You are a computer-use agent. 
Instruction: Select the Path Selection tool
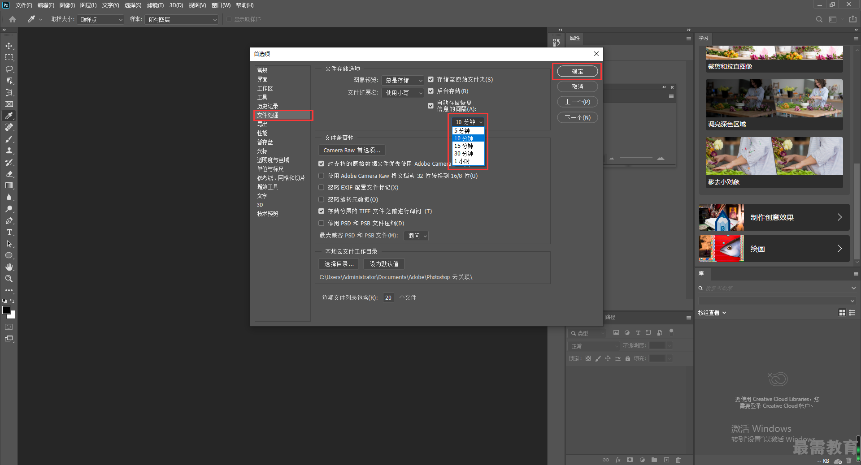9,244
